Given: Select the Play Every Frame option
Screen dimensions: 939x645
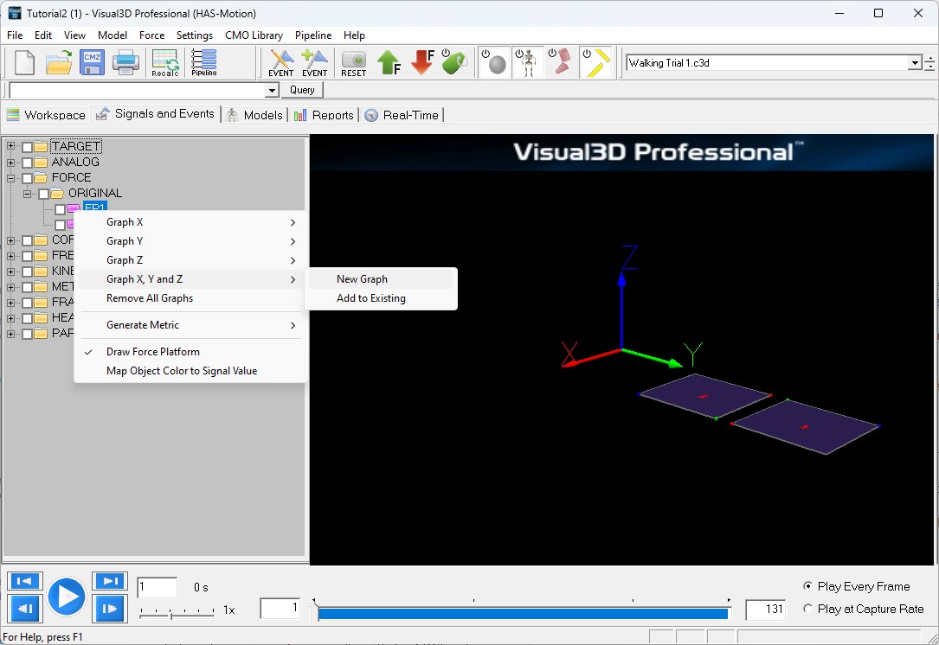Looking at the screenshot, I should [807, 586].
